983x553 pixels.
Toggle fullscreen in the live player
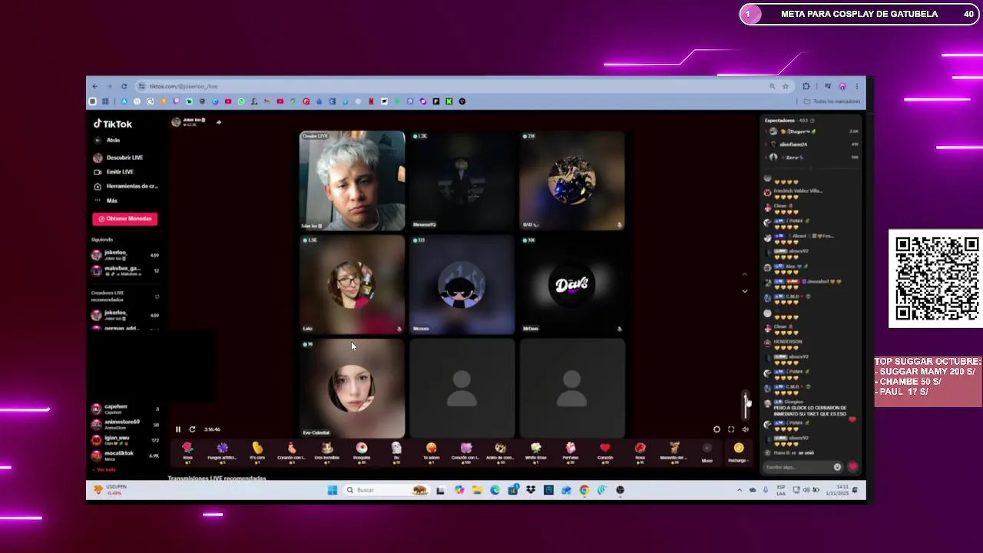click(x=731, y=429)
